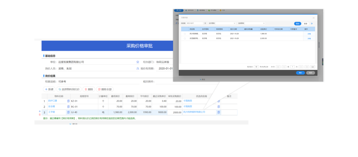The height and width of the screenshot is (157, 358).
Task: Click the 9000.00 recent purchase price cell
Action: 159,113
